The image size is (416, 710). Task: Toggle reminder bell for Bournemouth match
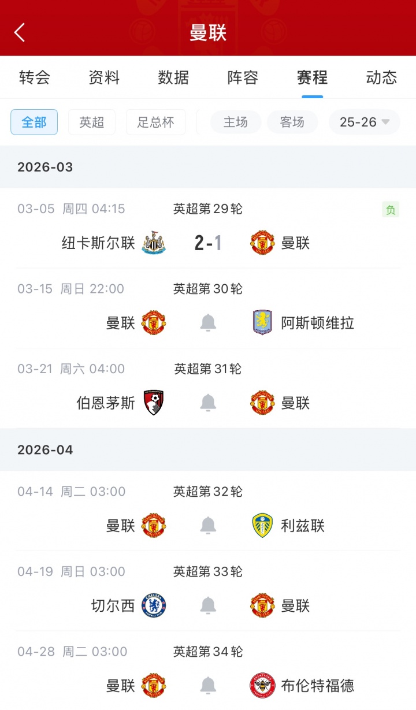pos(208,403)
